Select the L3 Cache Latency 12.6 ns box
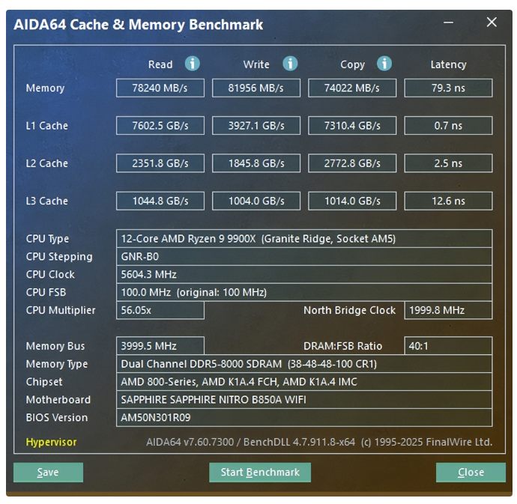Image resolution: width=517 pixels, height=504 pixels. 448,201
